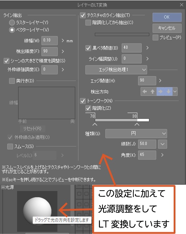Click the light source sphere preview
Image resolution: width=186 pixels, height=234 pixels.
pos(37,210)
